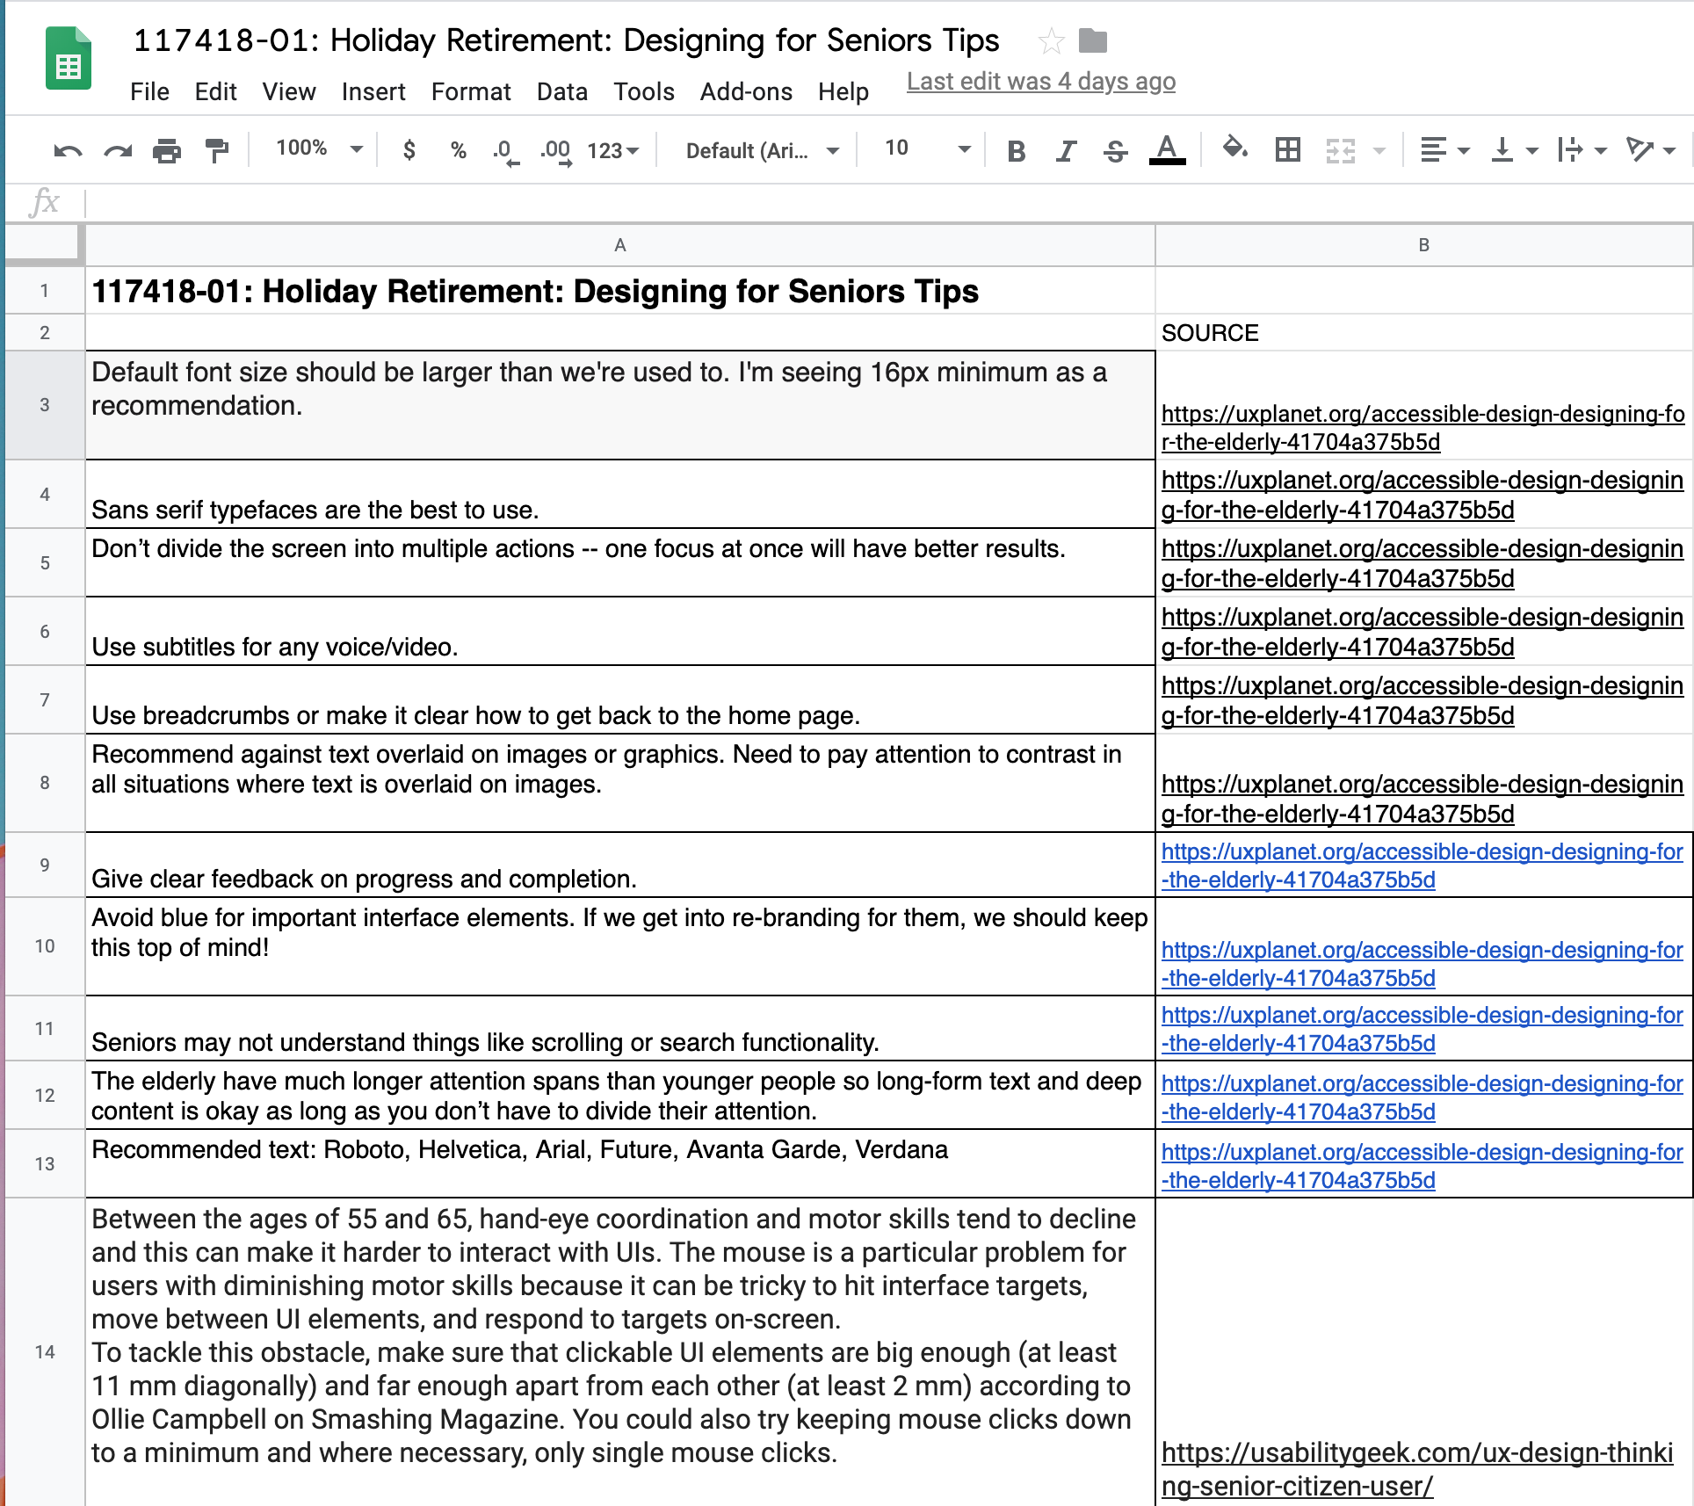Open the Format menu

(471, 91)
